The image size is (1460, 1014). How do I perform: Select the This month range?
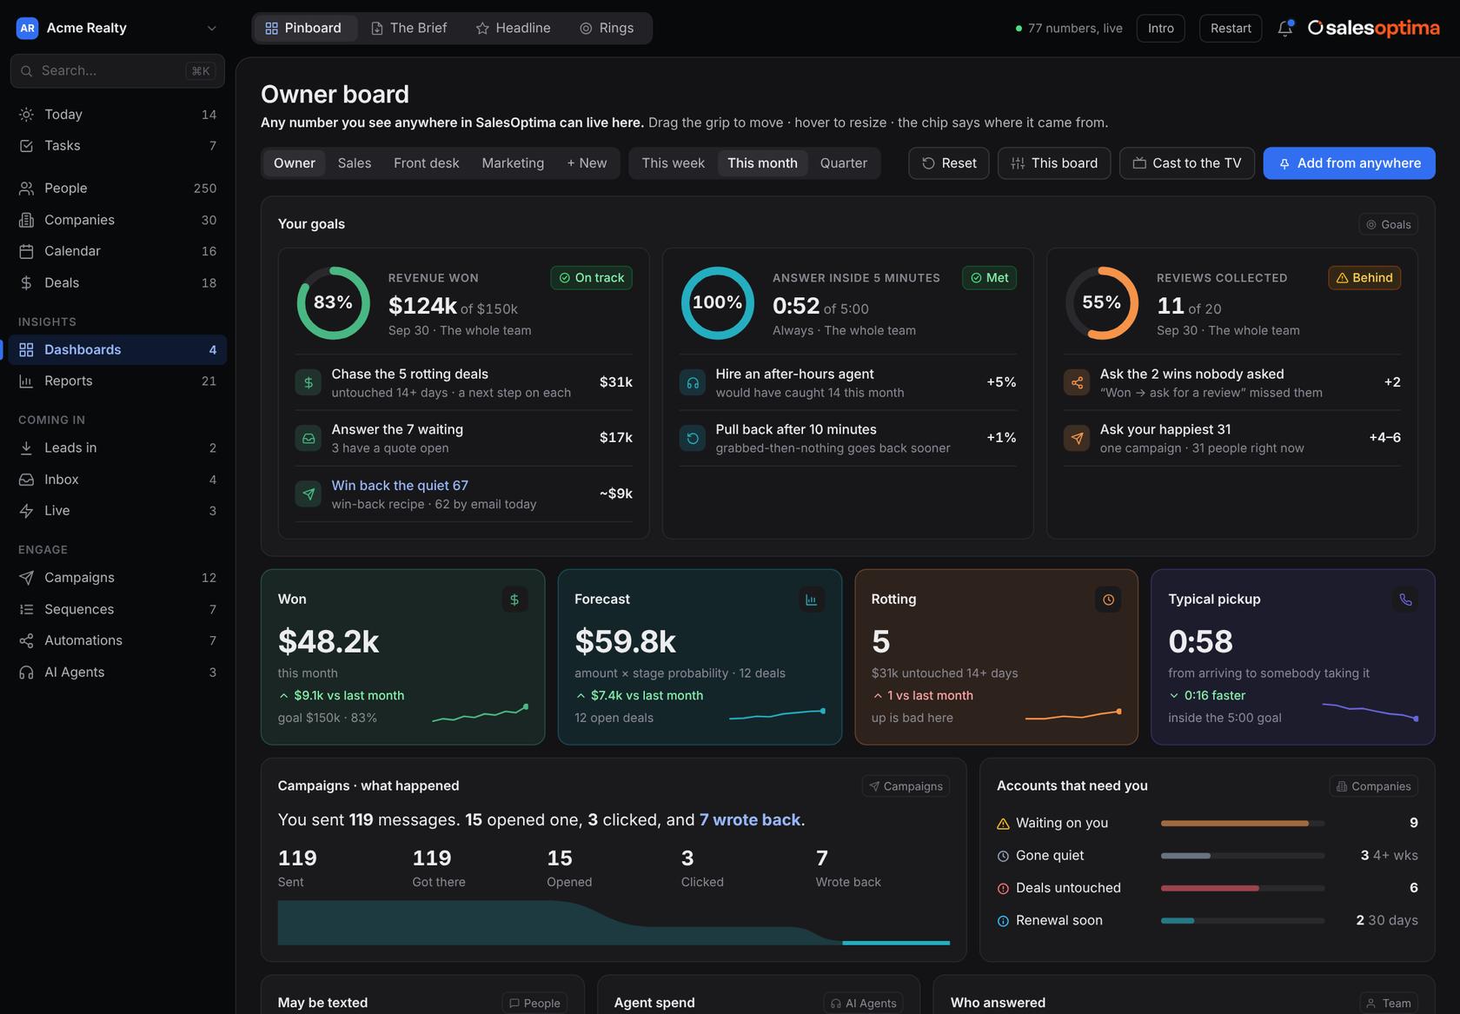click(x=762, y=163)
